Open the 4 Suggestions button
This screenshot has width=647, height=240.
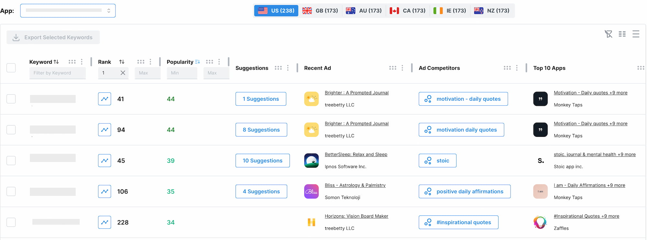point(261,192)
